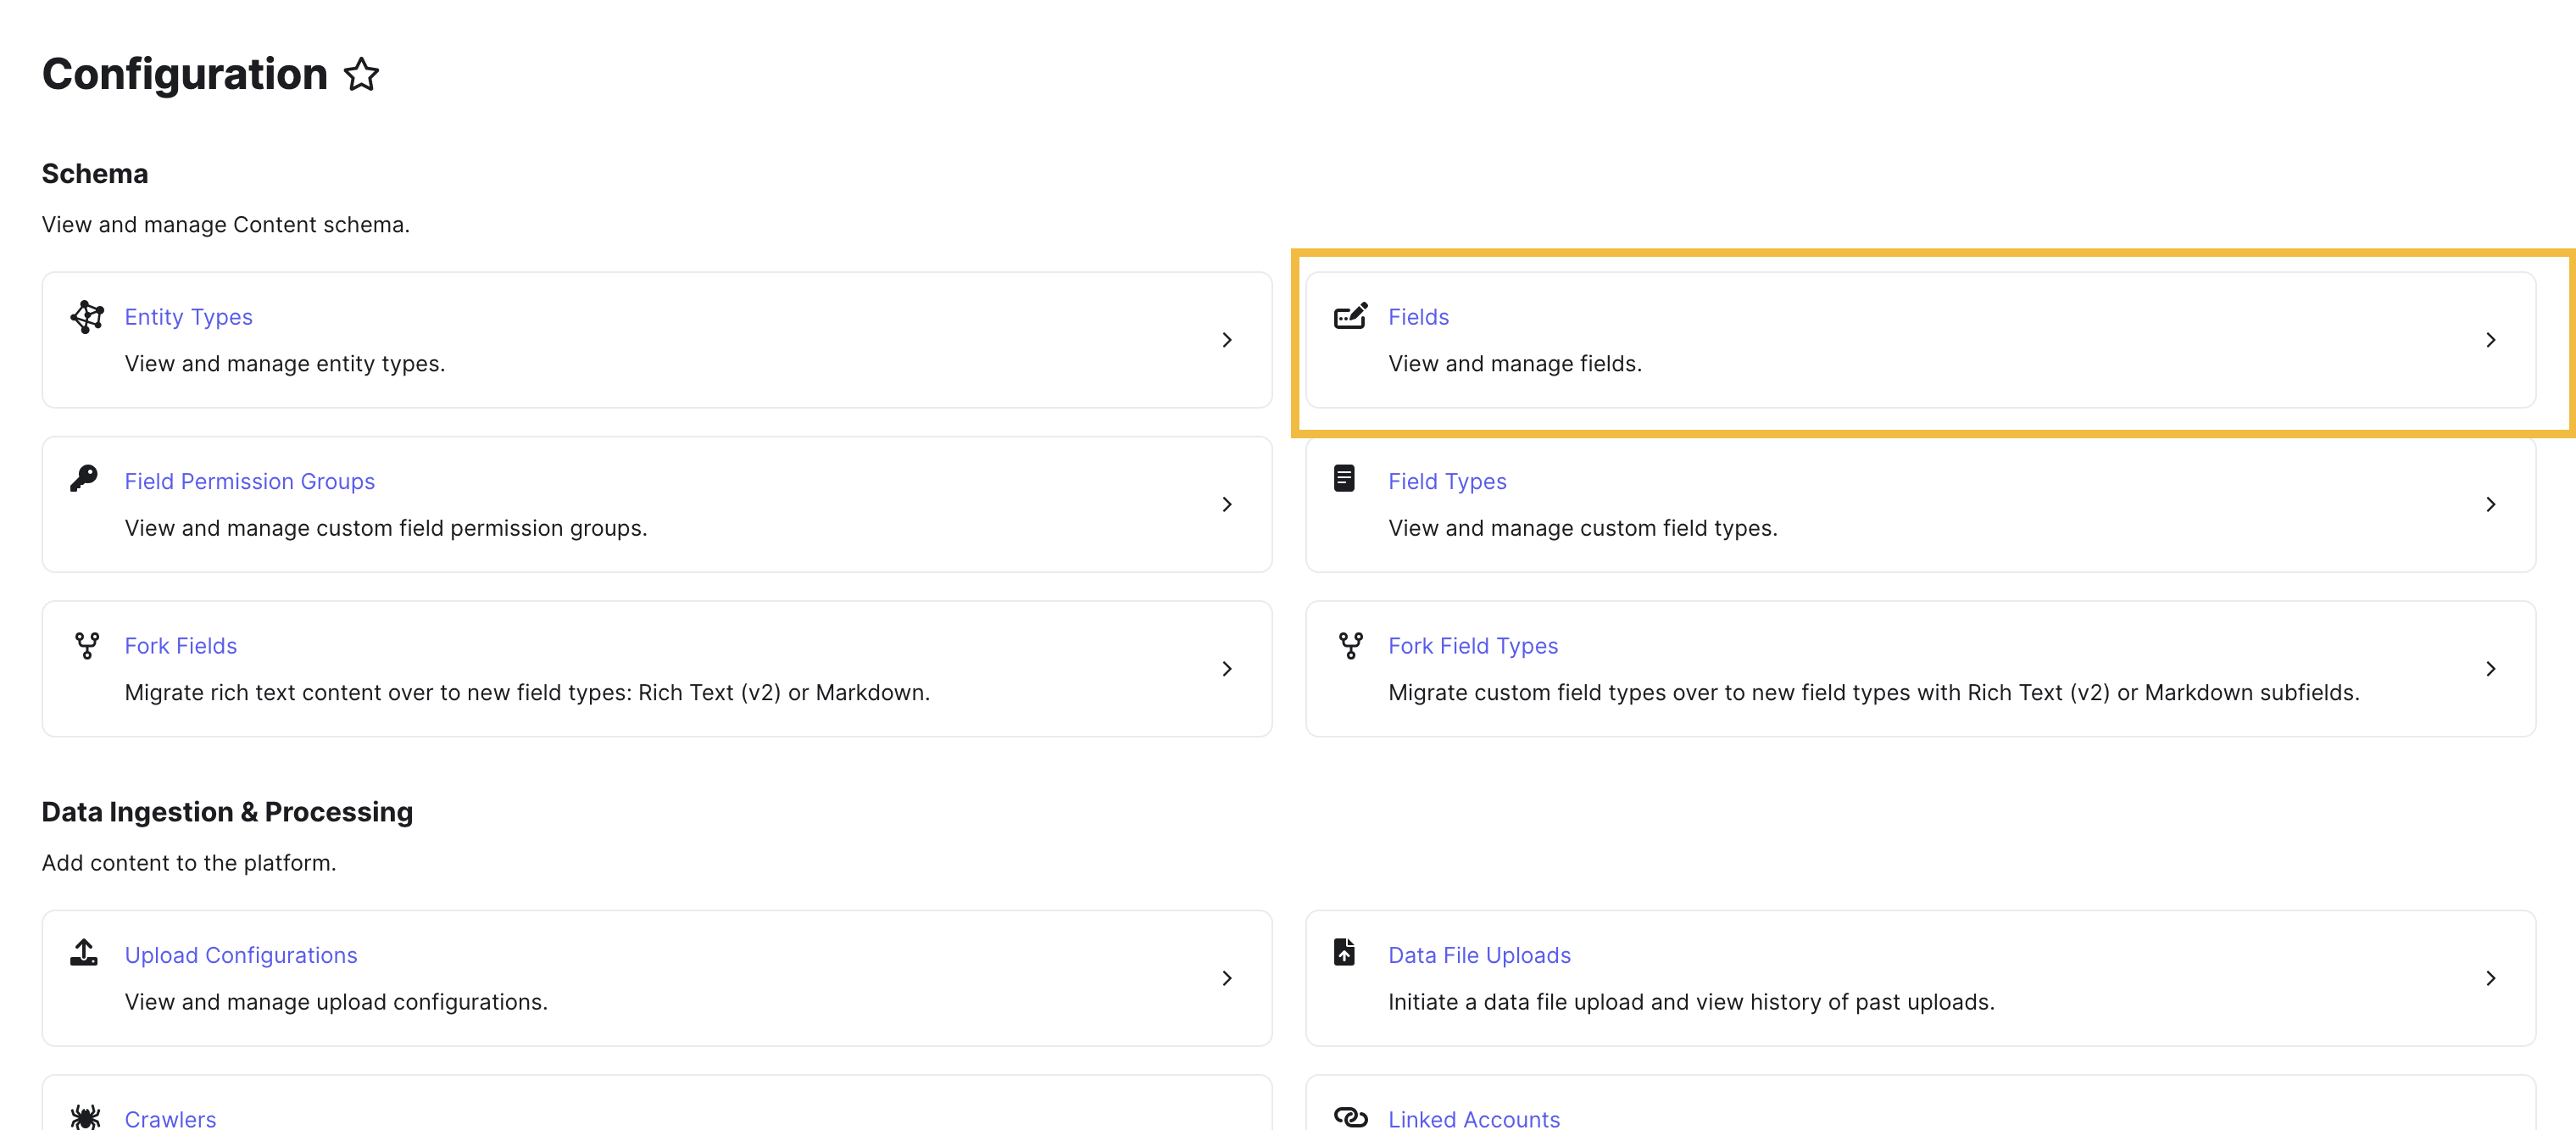
Task: Open the Entity Types link
Action: [x=188, y=317]
